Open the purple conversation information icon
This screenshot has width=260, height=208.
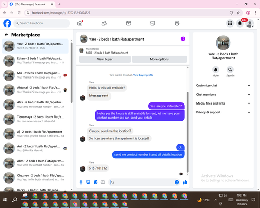pyautogui.click(x=183, y=39)
